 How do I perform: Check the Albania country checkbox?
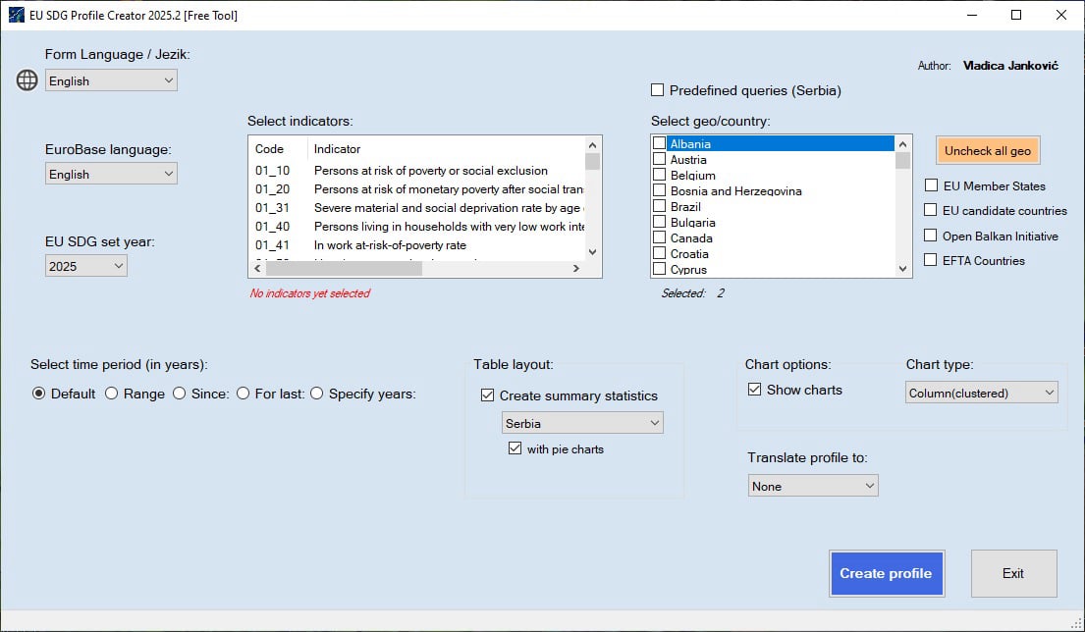[658, 142]
